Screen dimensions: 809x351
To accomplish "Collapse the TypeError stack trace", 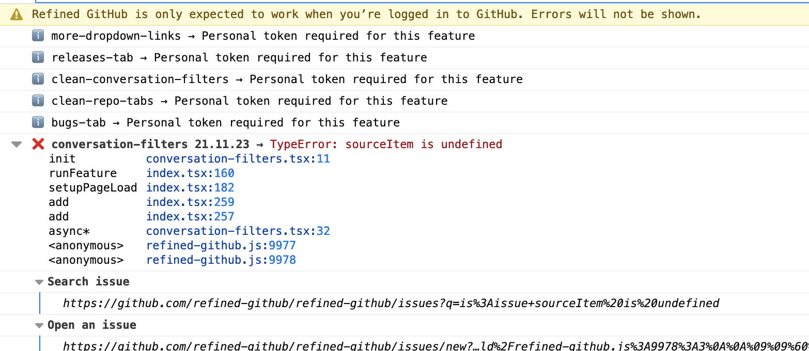I will pos(16,145).
